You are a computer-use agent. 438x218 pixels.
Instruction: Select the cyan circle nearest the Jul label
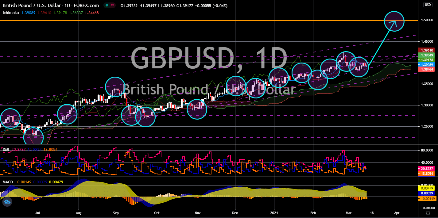[33, 137]
